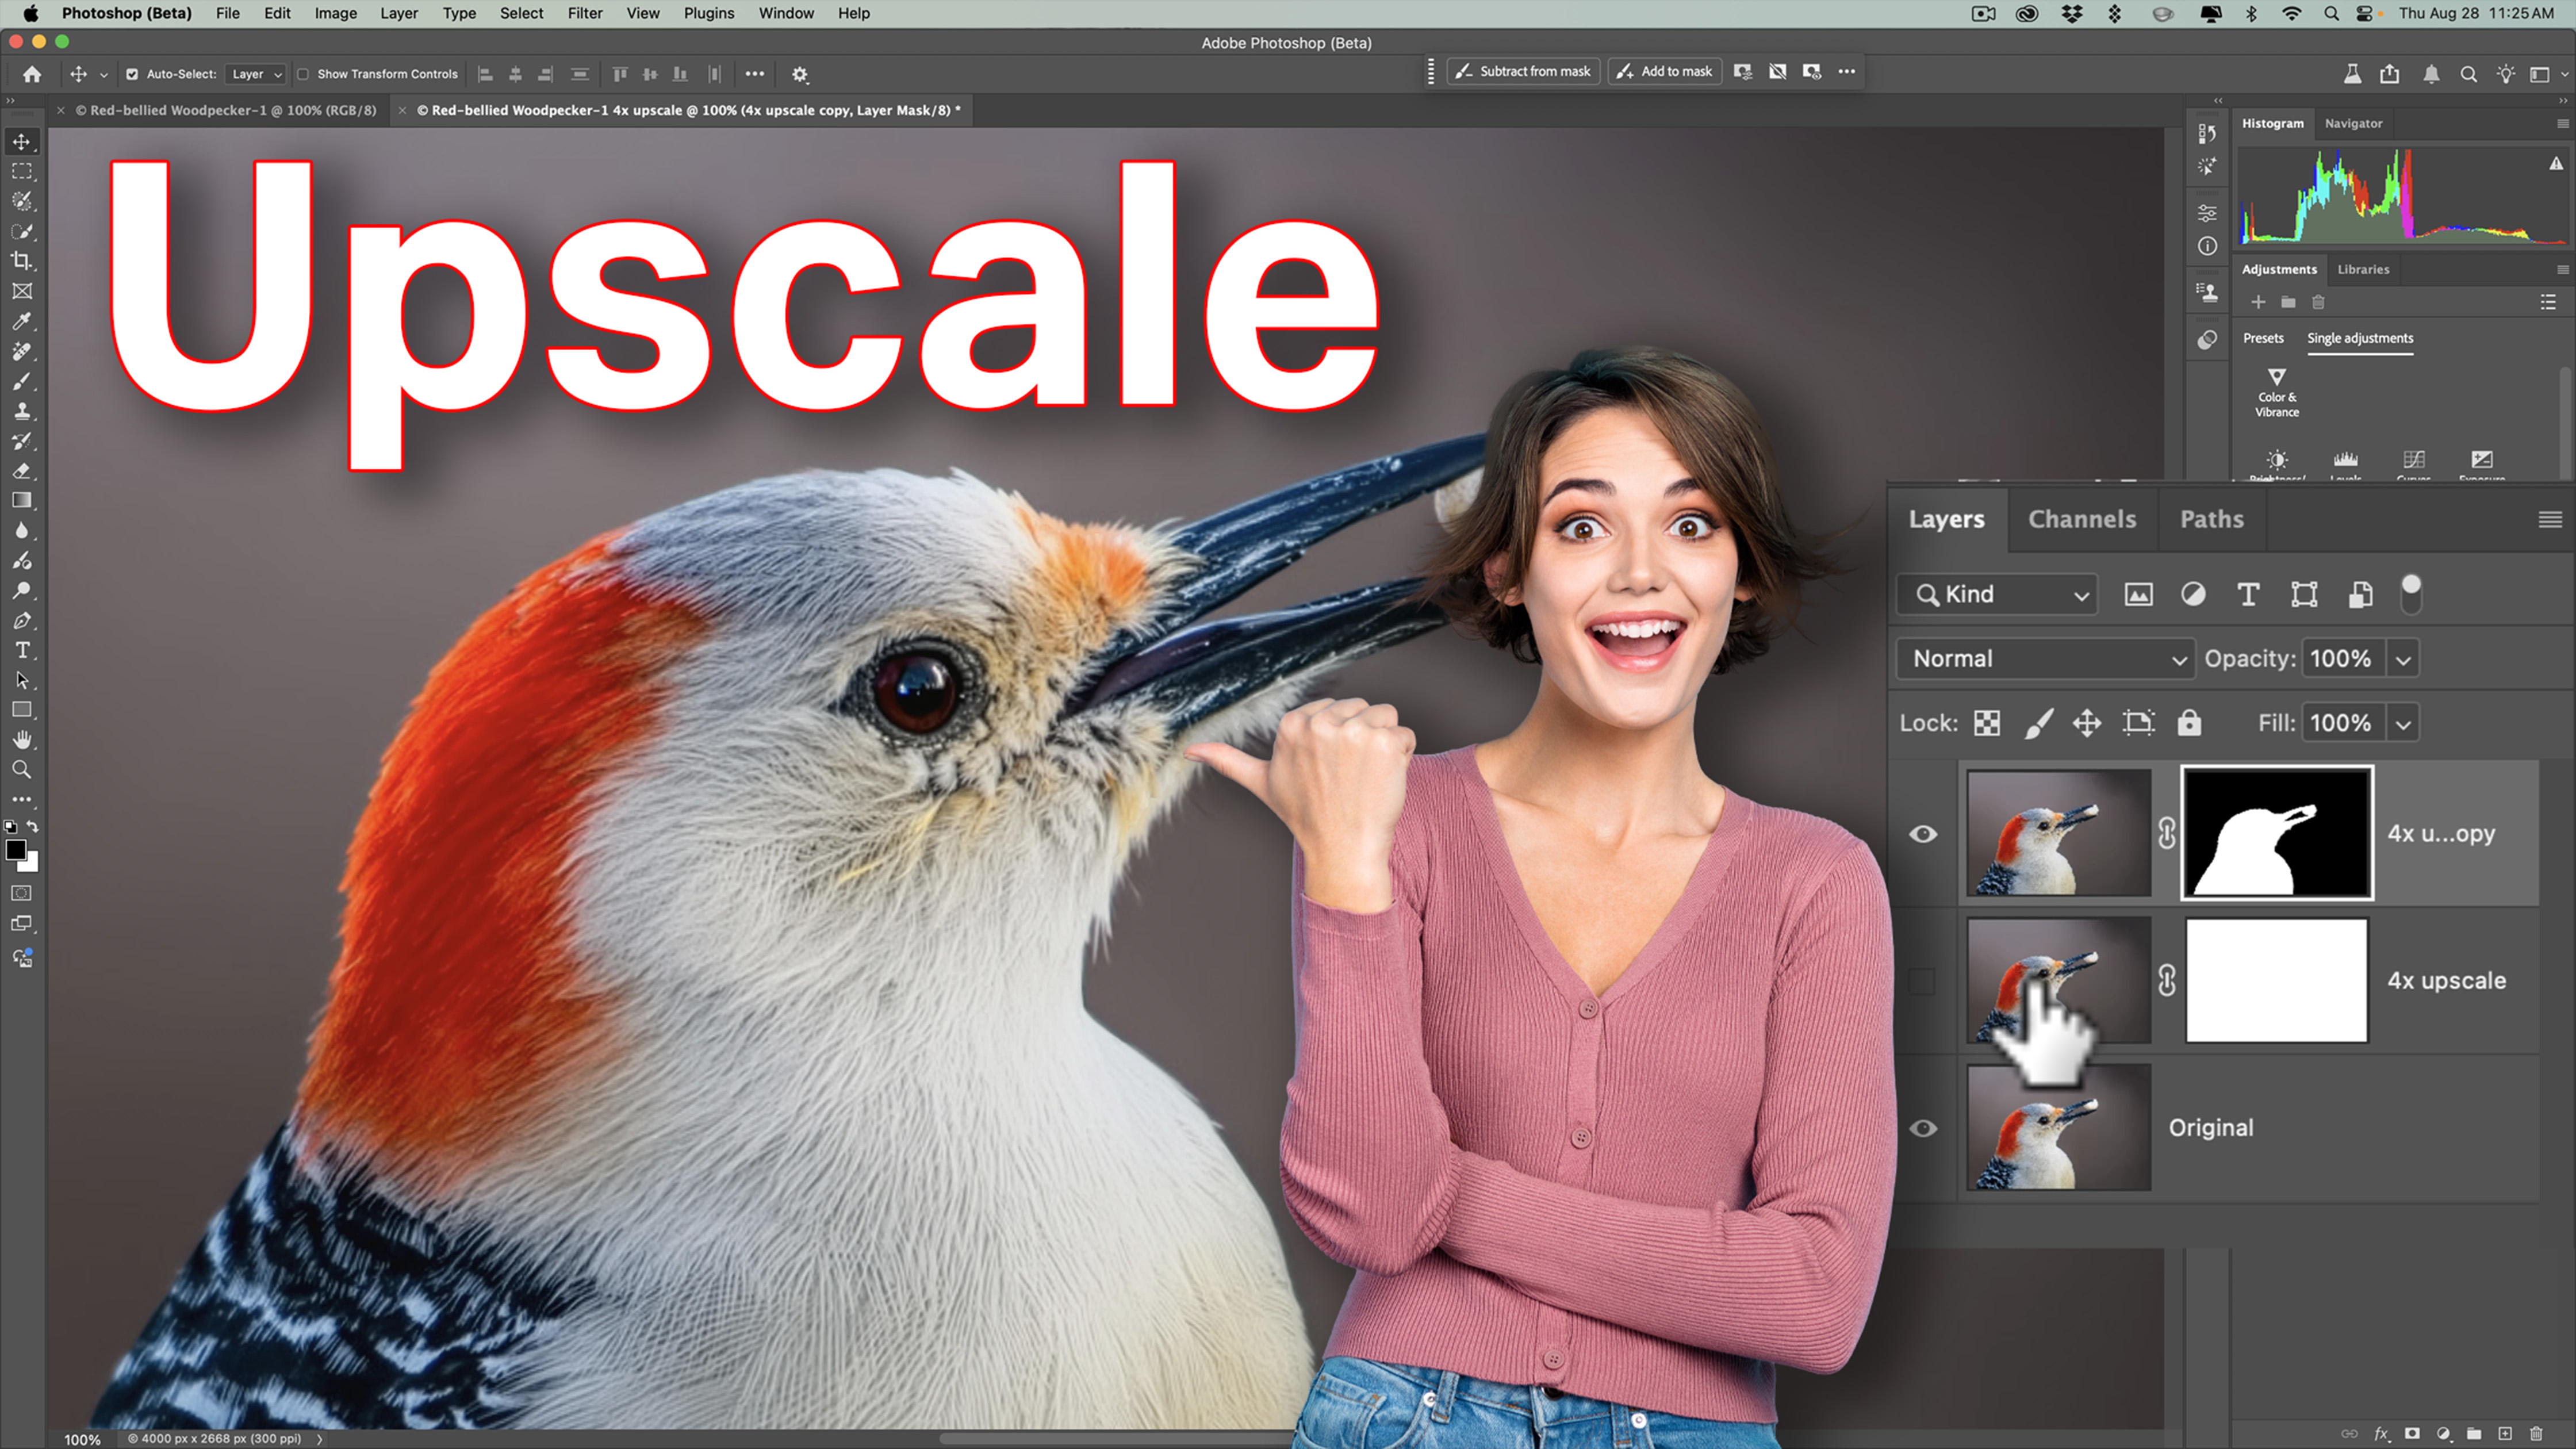The image size is (2576, 1449).
Task: Click the Add to mask button
Action: point(1664,71)
